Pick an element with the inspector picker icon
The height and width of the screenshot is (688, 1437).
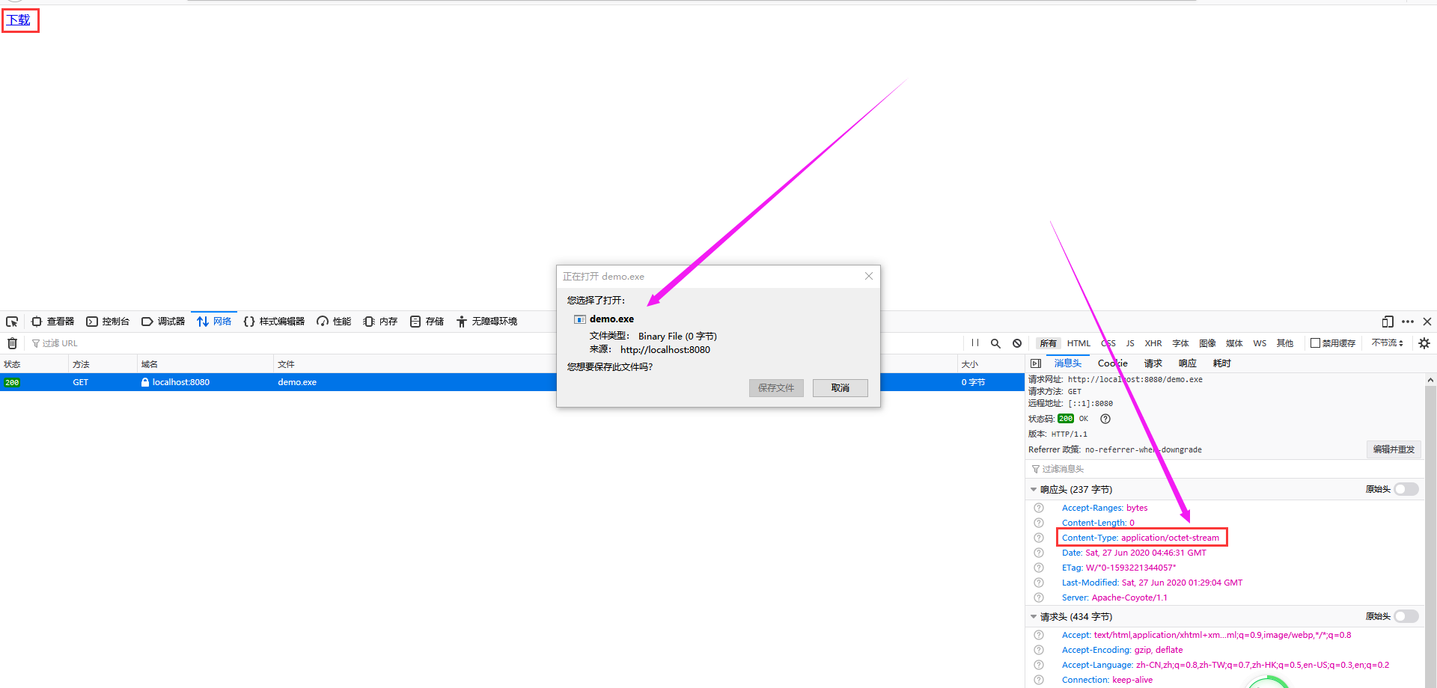pyautogui.click(x=12, y=322)
